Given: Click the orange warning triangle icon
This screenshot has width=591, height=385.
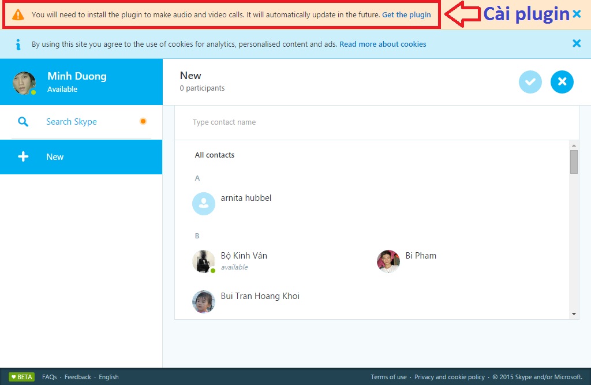Looking at the screenshot, I should pyautogui.click(x=18, y=15).
